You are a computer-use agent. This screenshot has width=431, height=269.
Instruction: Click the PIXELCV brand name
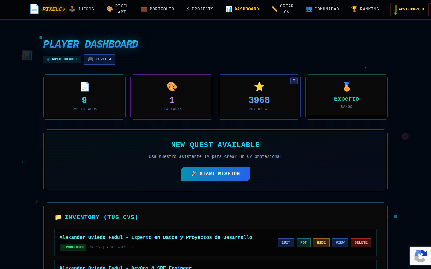coord(54,9)
